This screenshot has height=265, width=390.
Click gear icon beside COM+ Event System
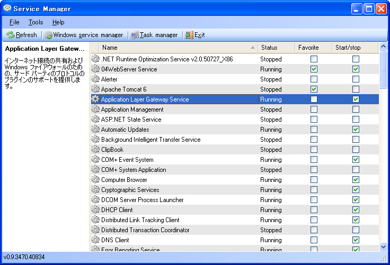95,159
